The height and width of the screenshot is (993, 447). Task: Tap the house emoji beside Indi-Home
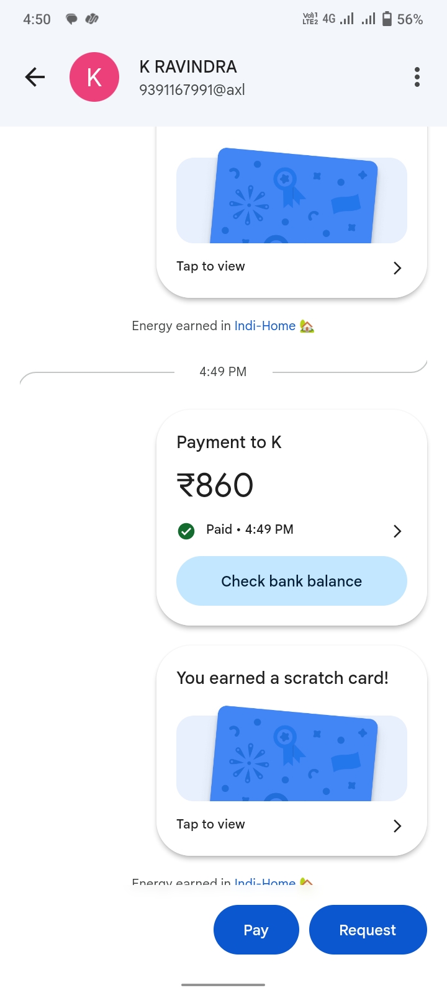pyautogui.click(x=307, y=326)
